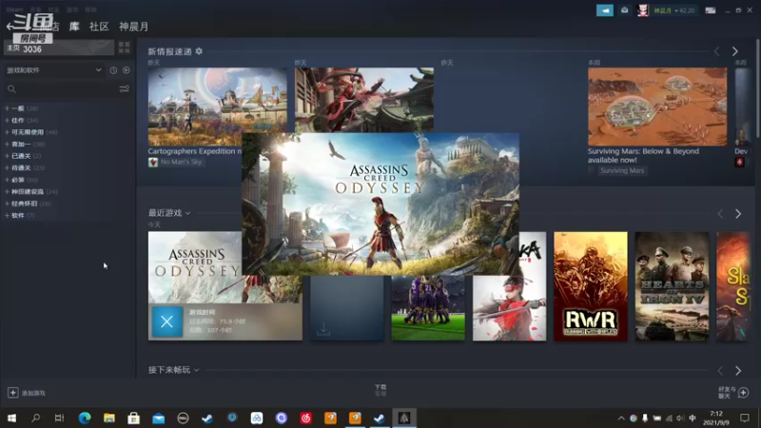Open File Explorer from taskbar

pyautogui.click(x=109, y=418)
